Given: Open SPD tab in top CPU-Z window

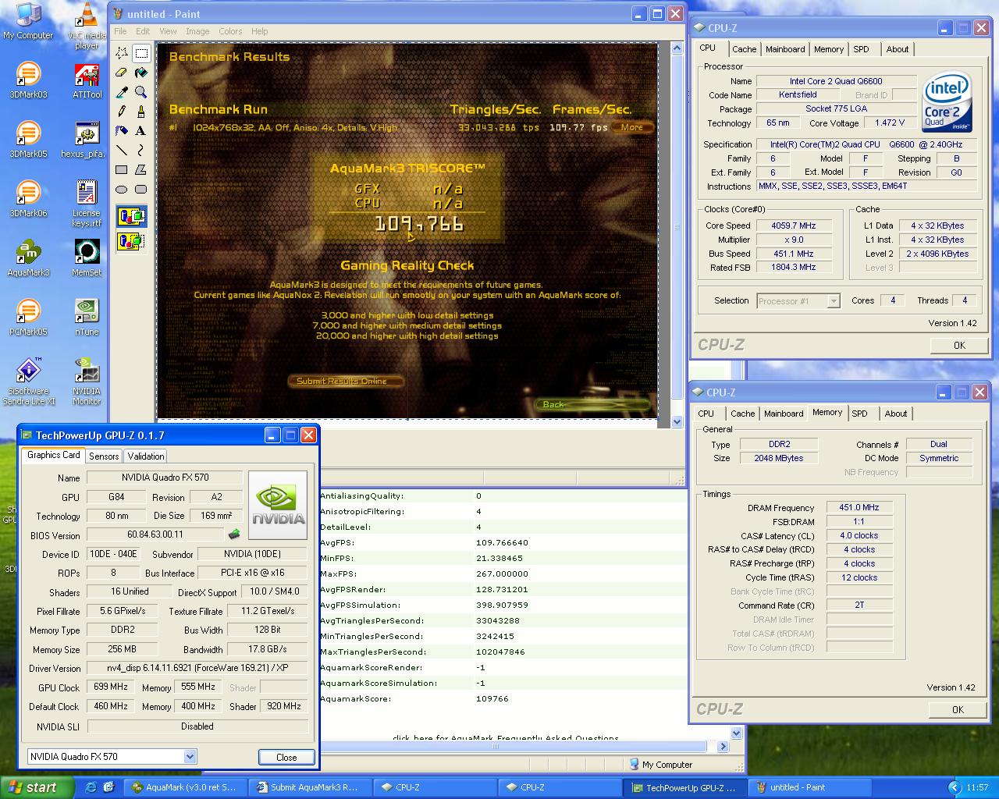Looking at the screenshot, I should (862, 49).
